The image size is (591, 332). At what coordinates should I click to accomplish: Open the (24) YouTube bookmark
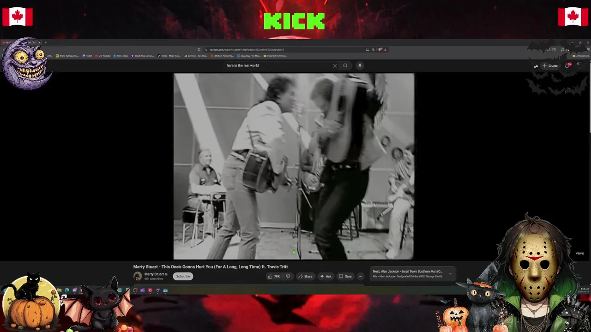pyautogui.click(x=103, y=56)
